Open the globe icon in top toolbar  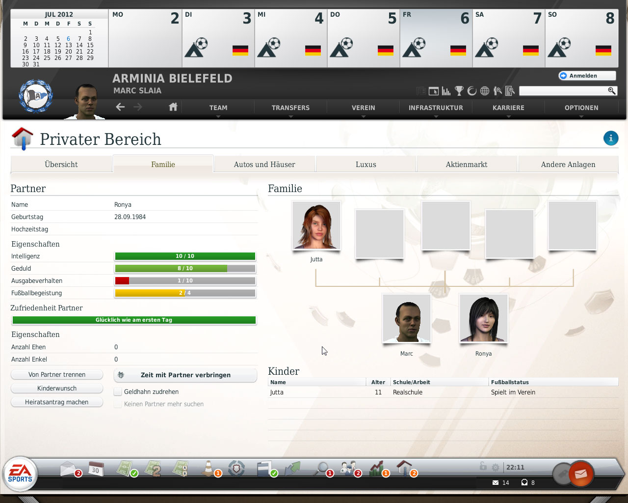[485, 91]
